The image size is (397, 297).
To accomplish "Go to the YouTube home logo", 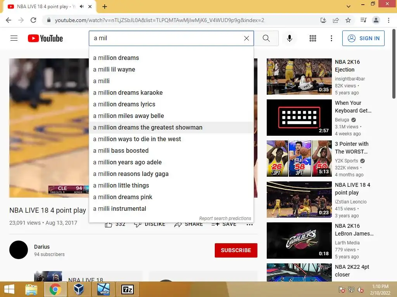I will pyautogui.click(x=45, y=38).
